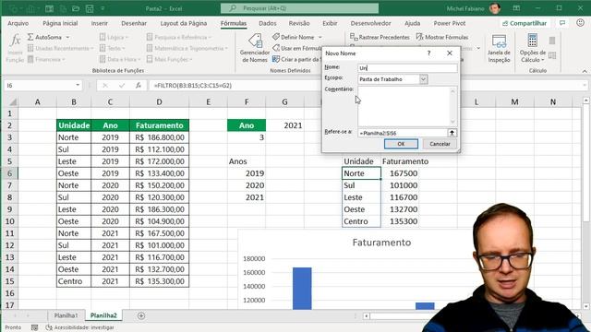The height and width of the screenshot is (332, 591).
Task: Open Financeira functions button
Action: (x=46, y=59)
